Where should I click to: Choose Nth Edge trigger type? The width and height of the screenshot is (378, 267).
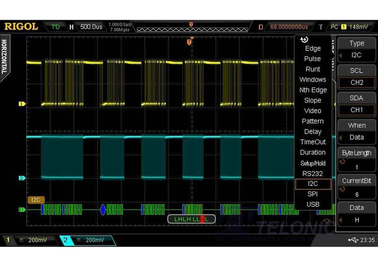click(313, 90)
